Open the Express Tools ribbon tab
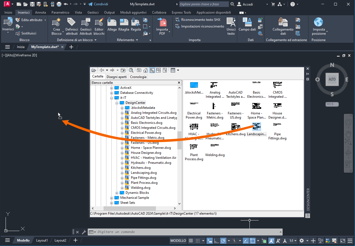 pyautogui.click(x=181, y=12)
